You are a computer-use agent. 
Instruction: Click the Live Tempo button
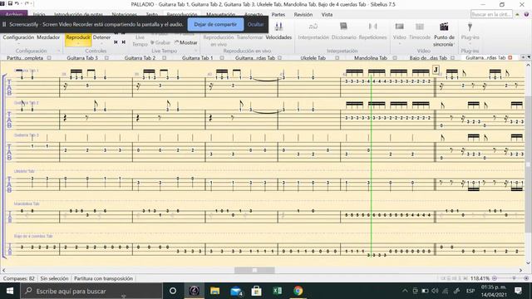(x=140, y=41)
